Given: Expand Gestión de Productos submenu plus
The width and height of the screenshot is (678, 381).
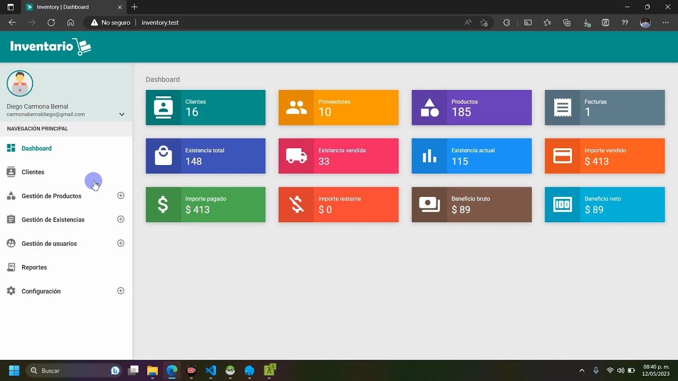Looking at the screenshot, I should click(x=121, y=196).
